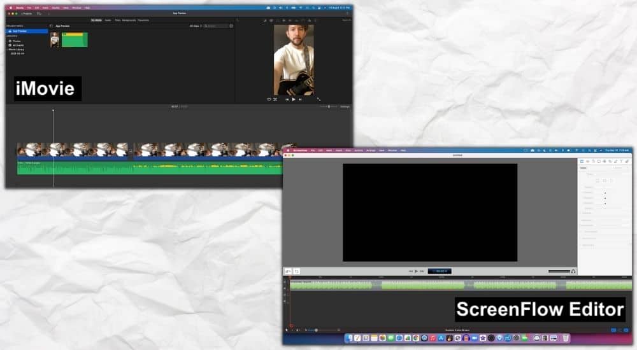The height and width of the screenshot is (350, 637).
Task: Click the iMovie media search field
Action: [216, 25]
